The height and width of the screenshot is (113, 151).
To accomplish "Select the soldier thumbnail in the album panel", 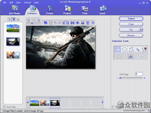I will point(13,41).
